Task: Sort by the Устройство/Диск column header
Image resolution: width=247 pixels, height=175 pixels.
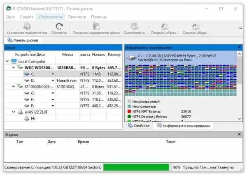Action: click(x=30, y=54)
